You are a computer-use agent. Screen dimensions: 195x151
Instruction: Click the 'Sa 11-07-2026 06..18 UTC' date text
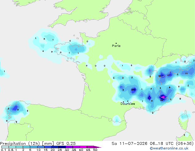tap(142, 144)
